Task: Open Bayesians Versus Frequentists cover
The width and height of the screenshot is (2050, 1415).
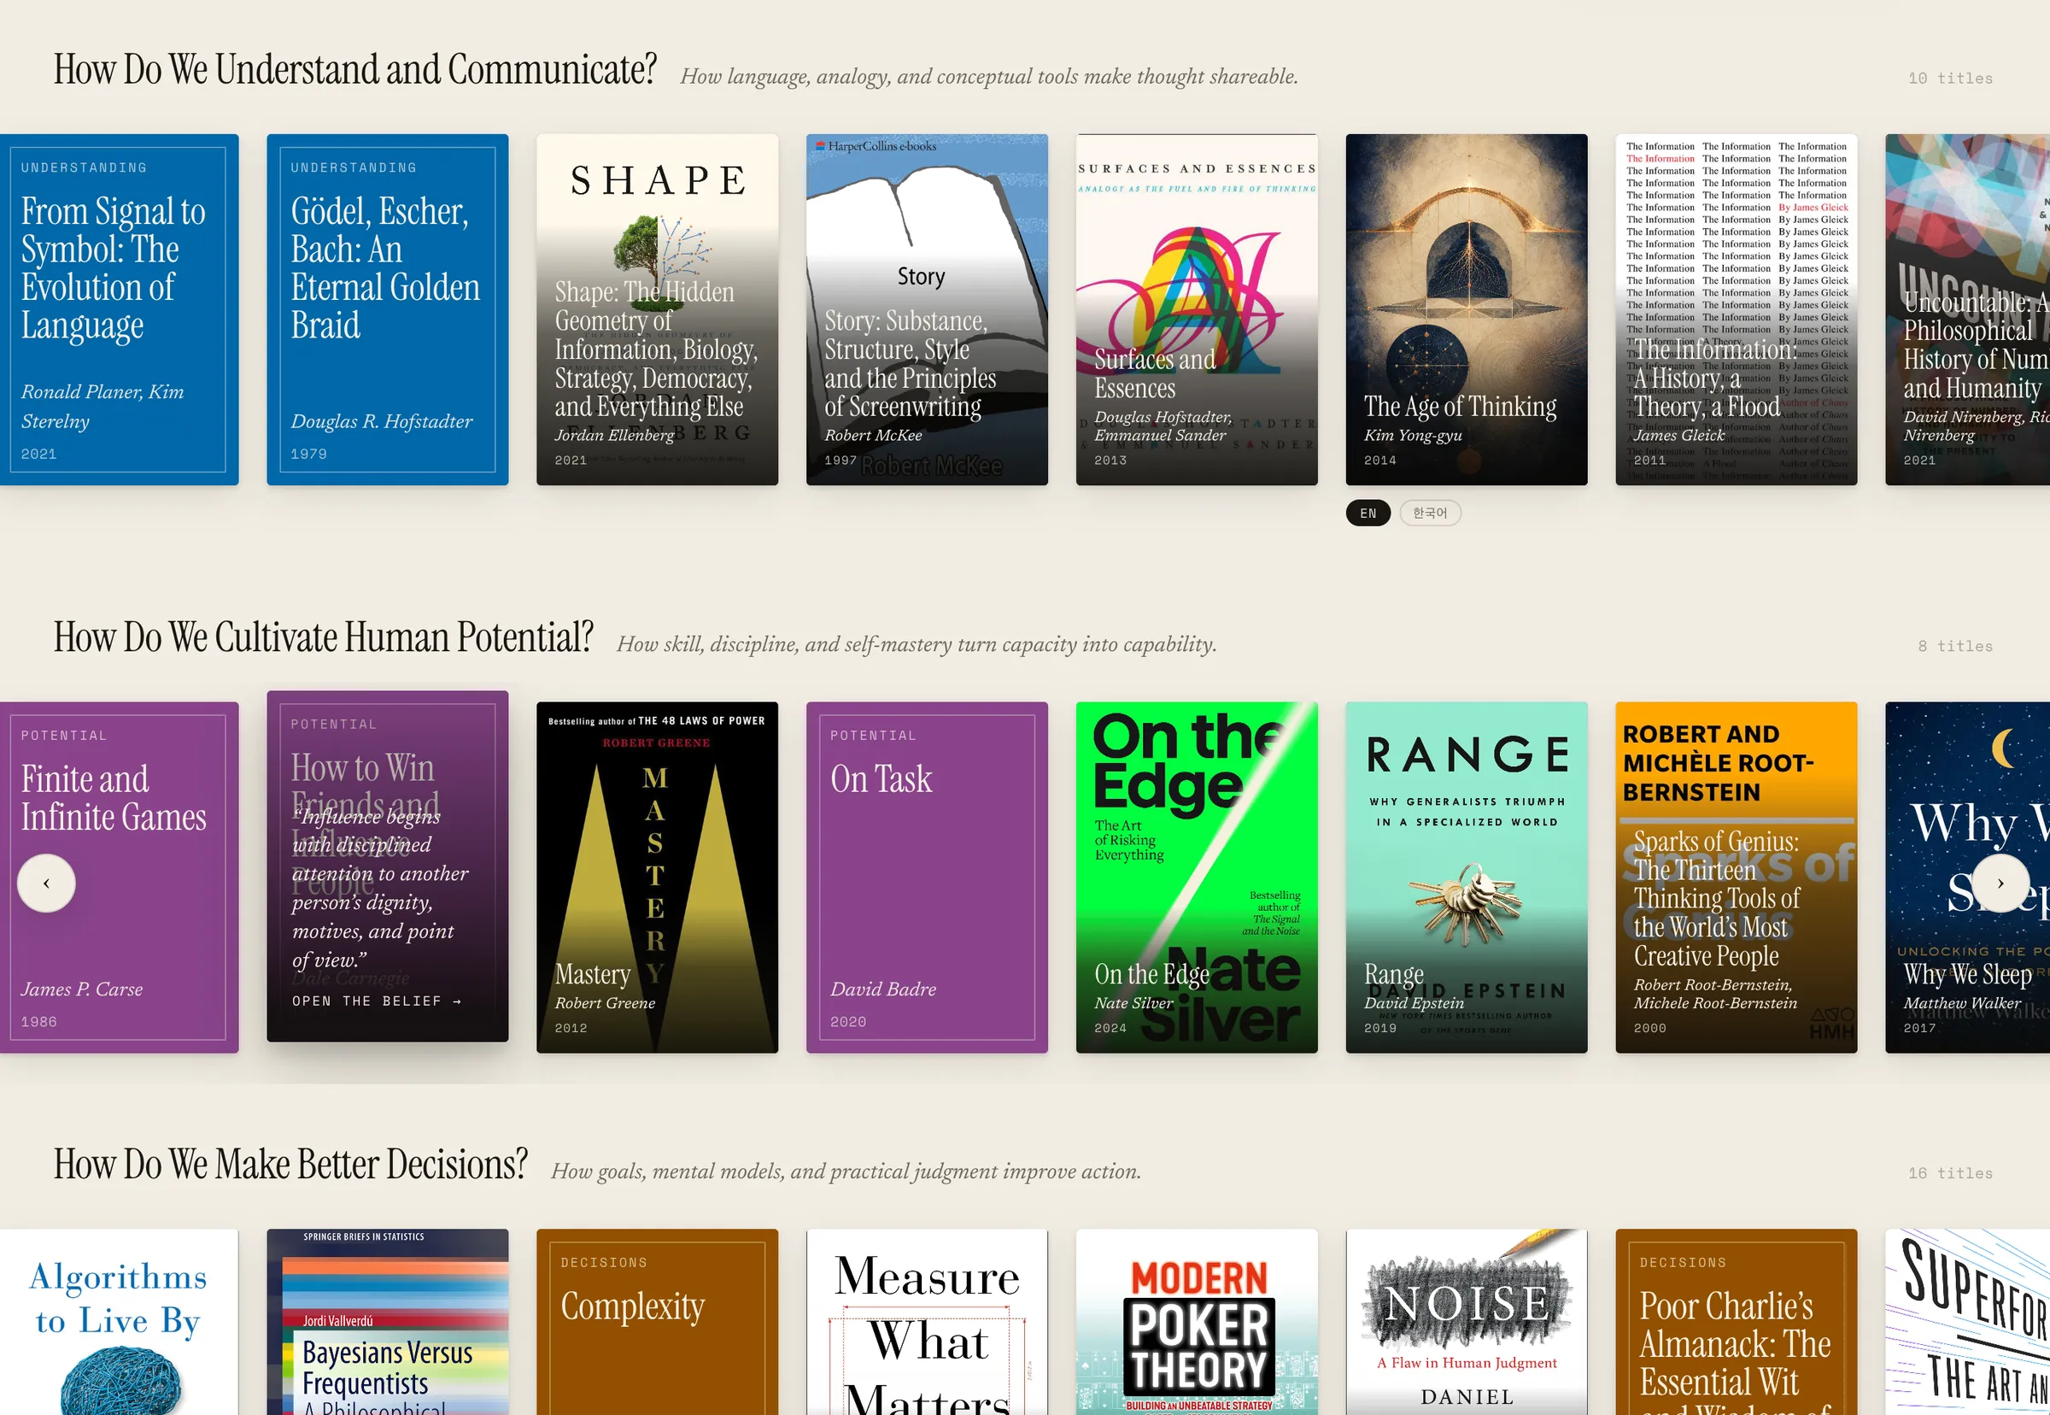Action: pos(387,1322)
